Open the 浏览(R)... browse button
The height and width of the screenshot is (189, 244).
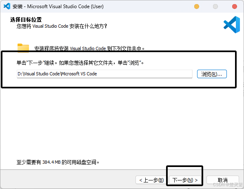(x=212, y=74)
